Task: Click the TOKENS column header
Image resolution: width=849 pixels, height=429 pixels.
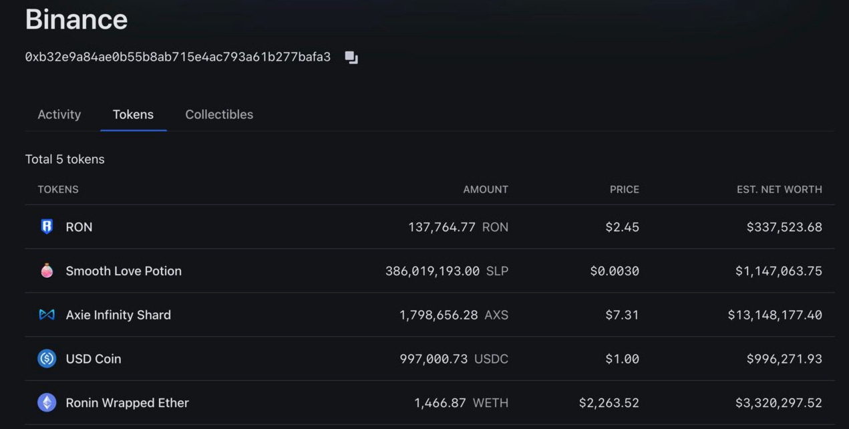Action: (58, 190)
